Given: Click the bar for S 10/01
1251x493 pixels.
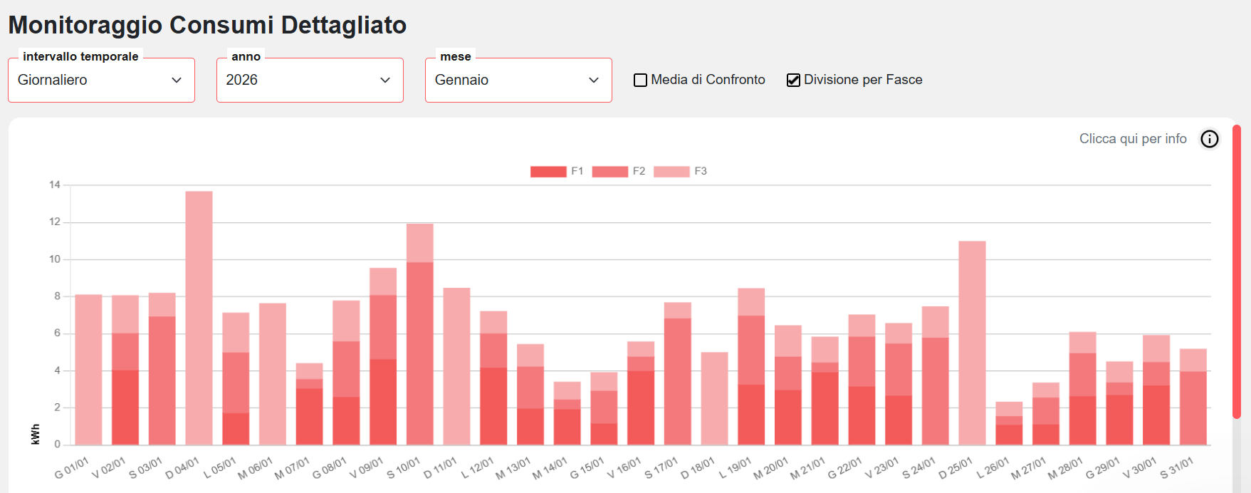Looking at the screenshot, I should point(420,335).
